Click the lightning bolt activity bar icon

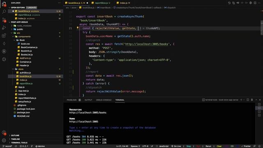(4, 51)
